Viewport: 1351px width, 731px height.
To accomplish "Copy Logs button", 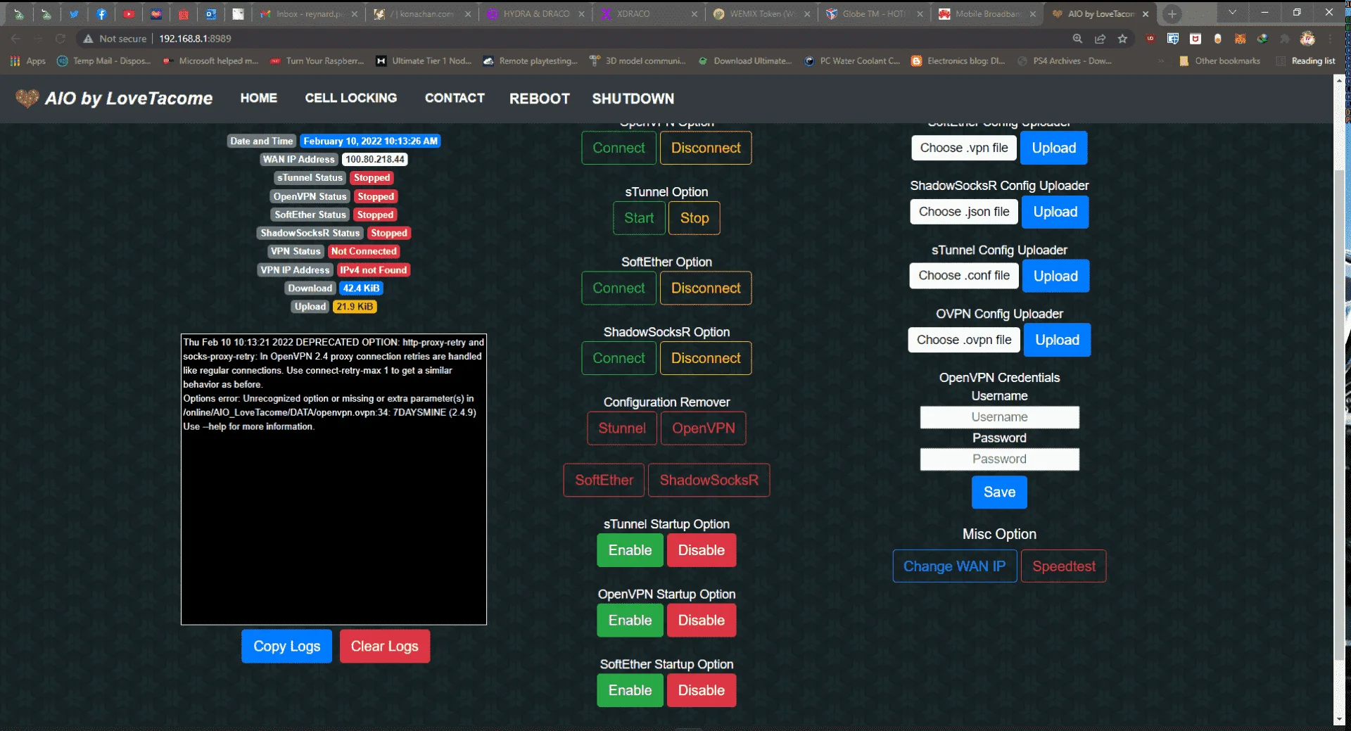I will tap(286, 646).
